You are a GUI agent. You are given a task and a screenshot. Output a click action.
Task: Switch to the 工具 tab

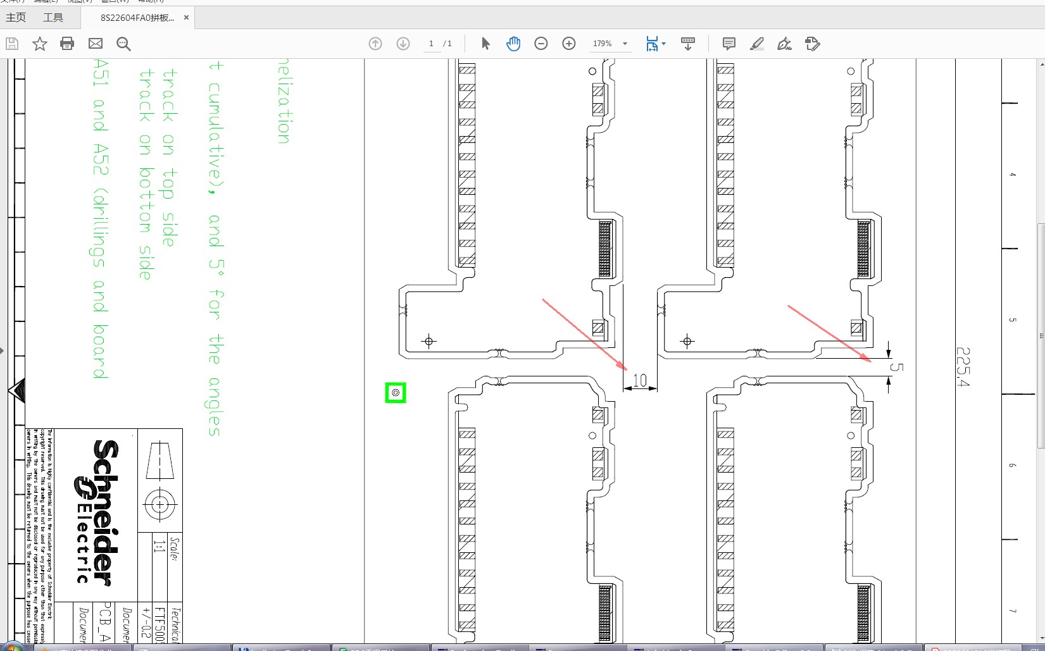(53, 18)
